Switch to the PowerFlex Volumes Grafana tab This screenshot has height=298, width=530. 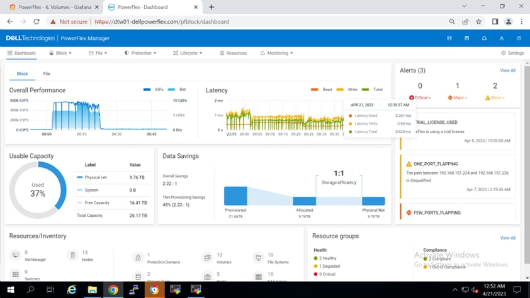point(54,7)
